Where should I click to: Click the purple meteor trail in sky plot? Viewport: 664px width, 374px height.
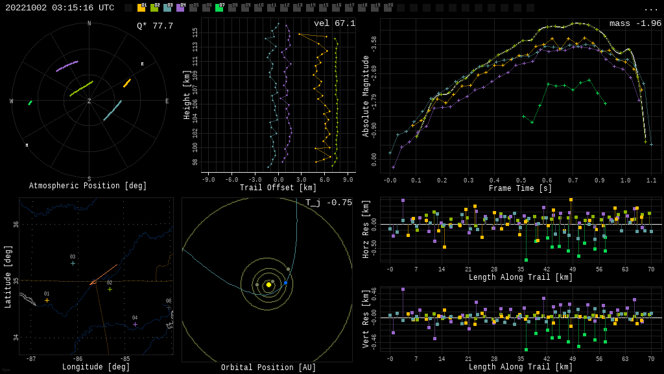[67, 66]
